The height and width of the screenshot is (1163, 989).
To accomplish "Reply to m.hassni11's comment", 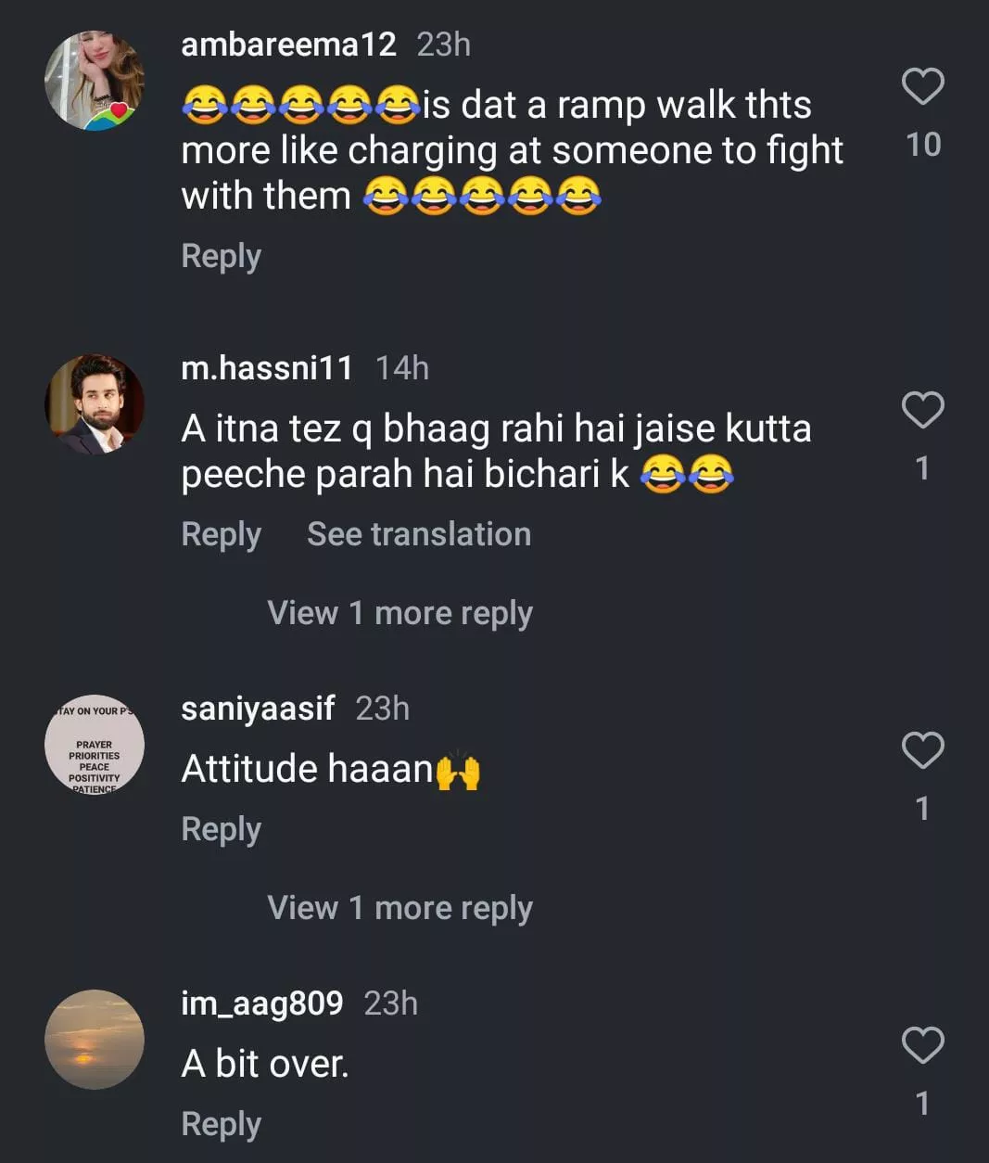I will pos(221,534).
